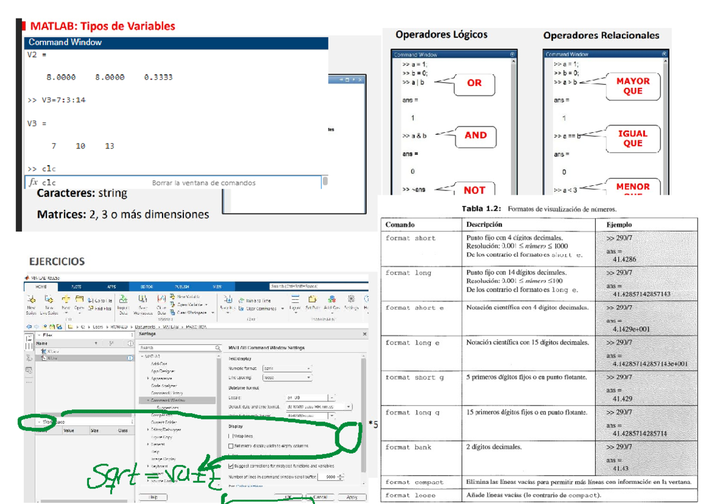Image resolution: width=712 pixels, height=504 pixels.
Task: Click the fx function browser icon
Action: 33,183
